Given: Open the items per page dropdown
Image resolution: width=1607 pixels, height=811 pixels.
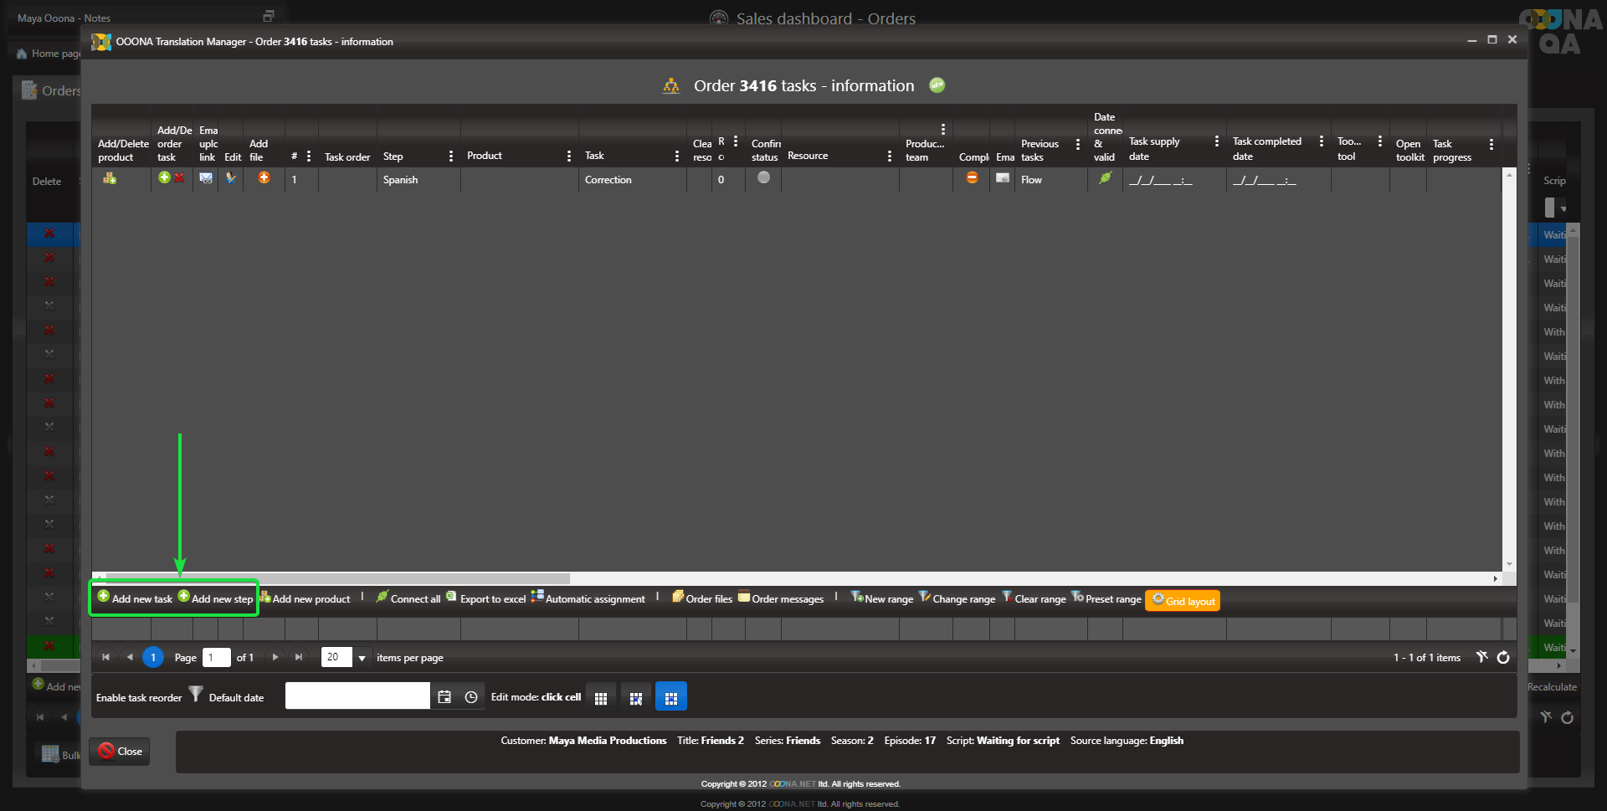Looking at the screenshot, I should [x=362, y=659].
